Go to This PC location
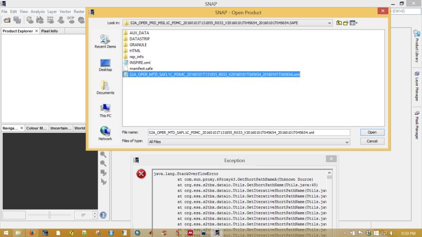 [x=105, y=111]
